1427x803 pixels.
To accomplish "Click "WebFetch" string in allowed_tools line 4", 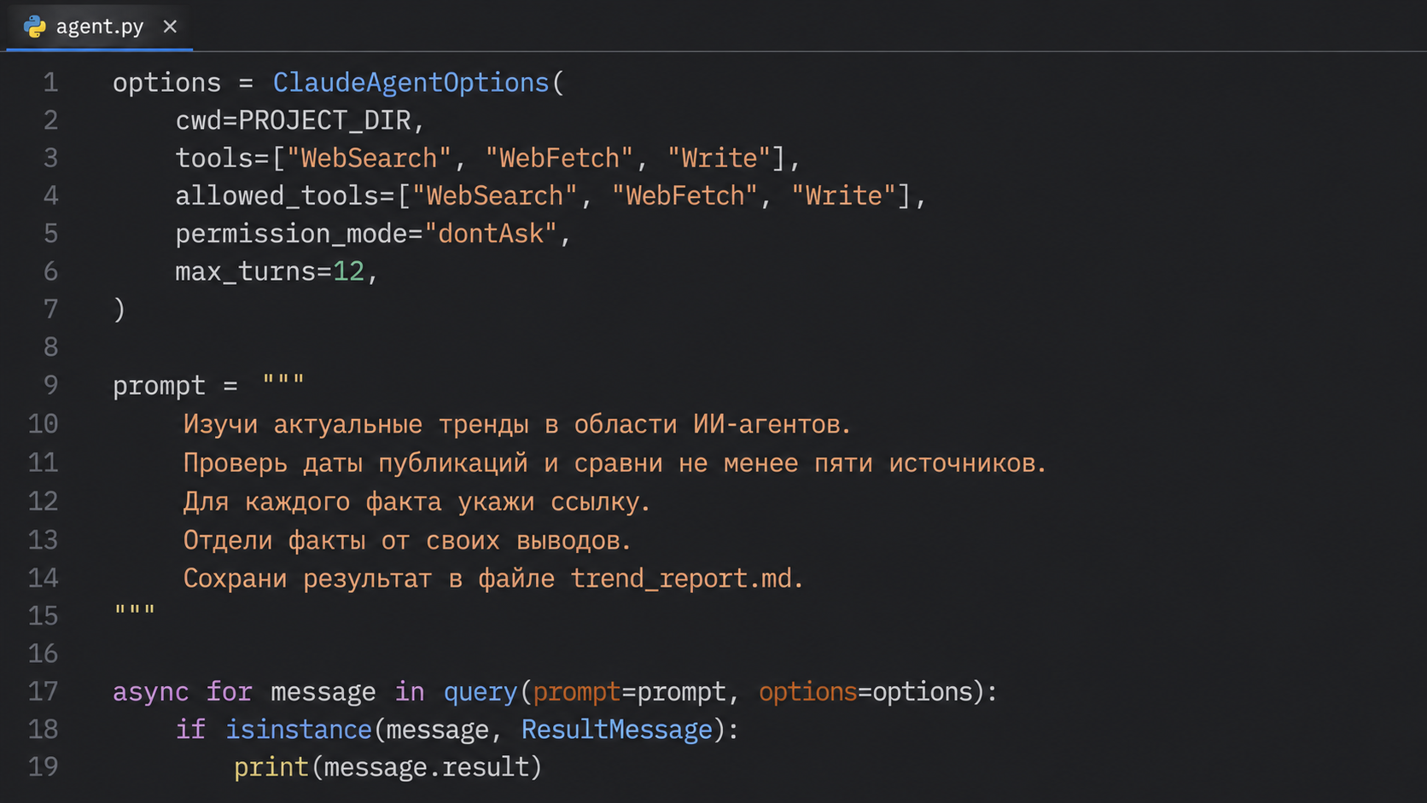I will (684, 196).
